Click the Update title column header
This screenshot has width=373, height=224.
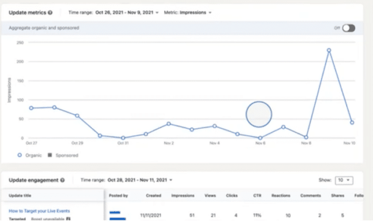[x=20, y=196]
